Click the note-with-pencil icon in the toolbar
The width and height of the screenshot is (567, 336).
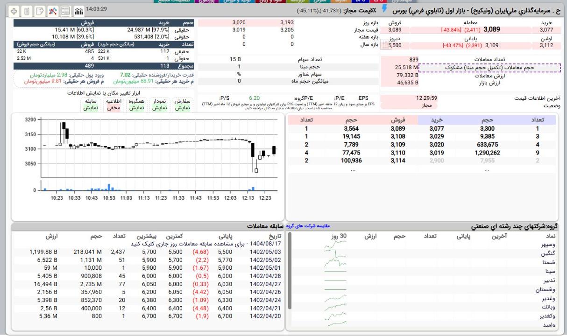40,10
